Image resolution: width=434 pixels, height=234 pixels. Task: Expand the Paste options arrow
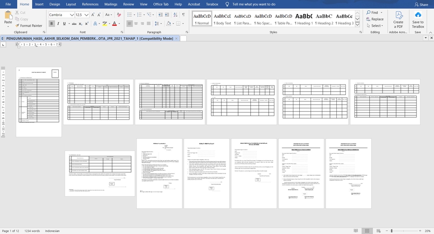point(8,27)
